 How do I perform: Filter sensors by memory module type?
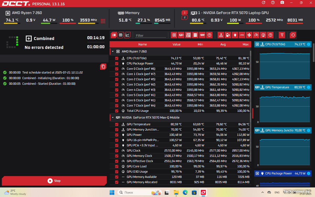[202, 35]
